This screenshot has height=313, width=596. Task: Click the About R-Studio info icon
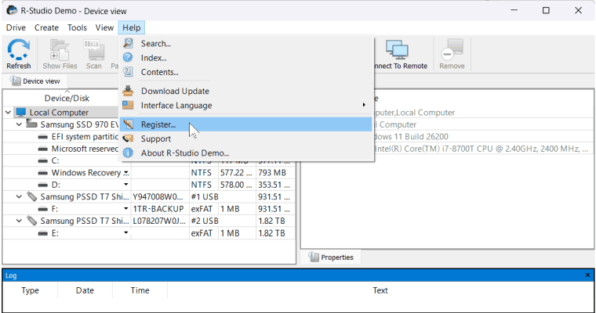[x=128, y=153]
